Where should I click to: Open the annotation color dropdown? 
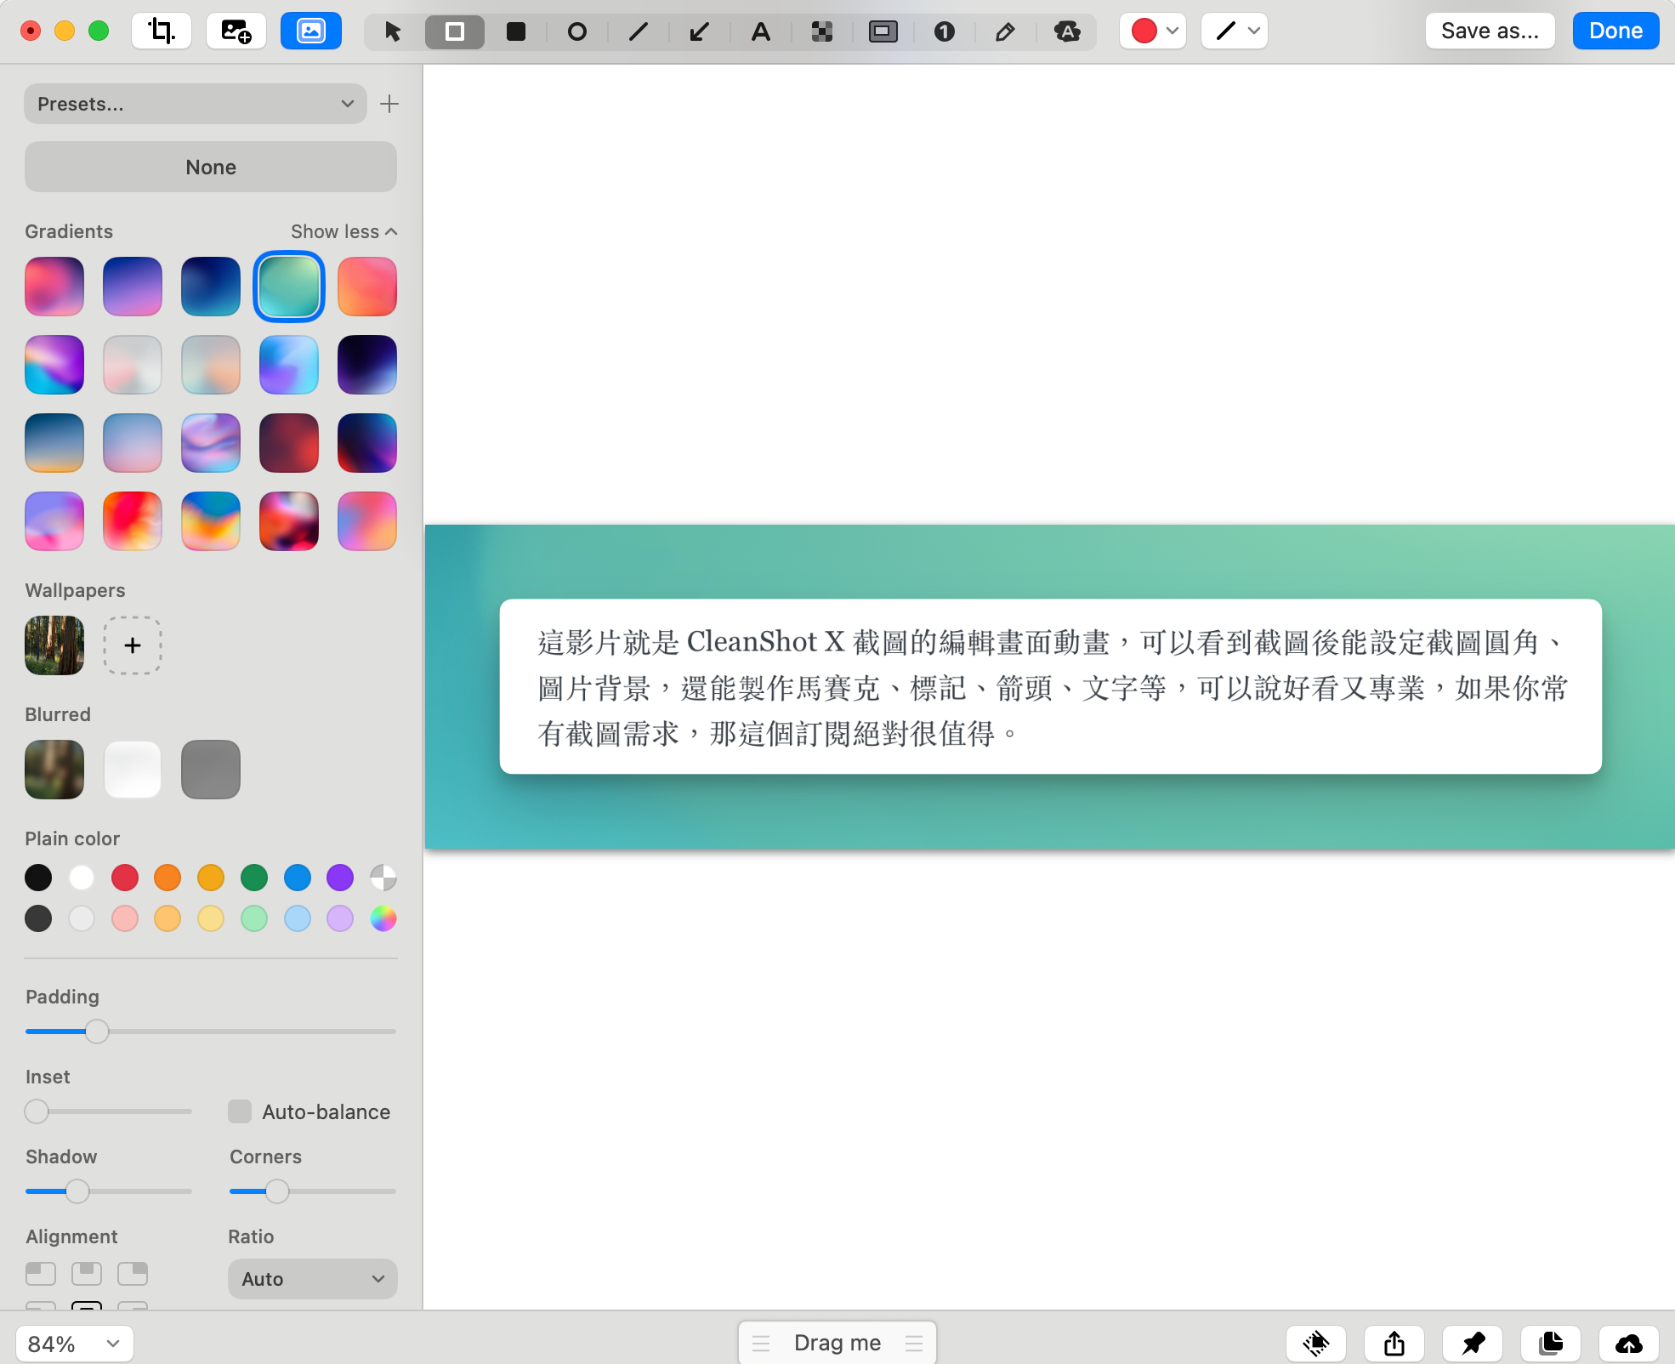pos(1153,31)
